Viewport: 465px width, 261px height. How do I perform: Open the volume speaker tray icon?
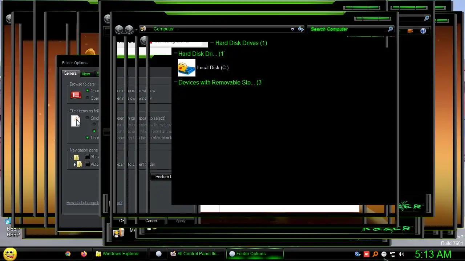(401, 254)
